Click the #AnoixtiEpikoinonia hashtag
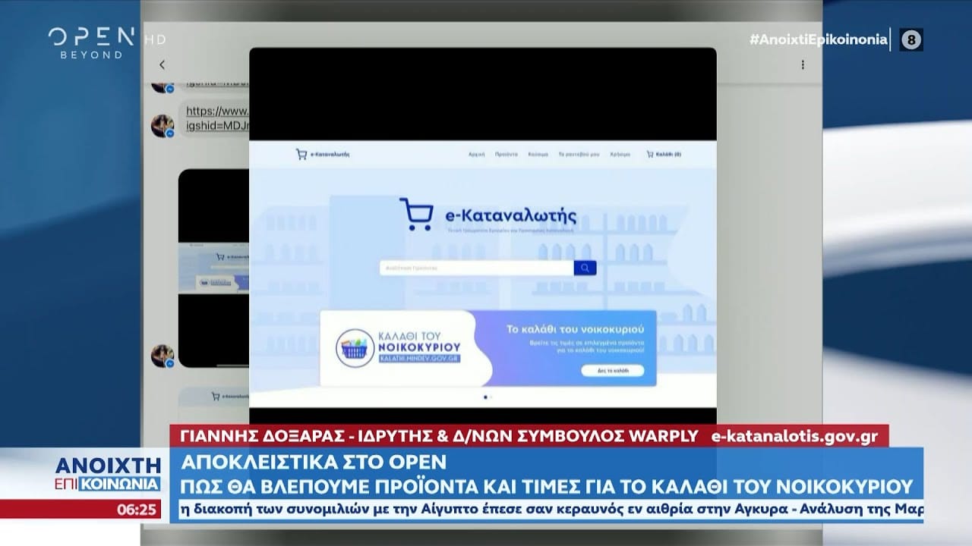972x546 pixels. click(x=818, y=39)
